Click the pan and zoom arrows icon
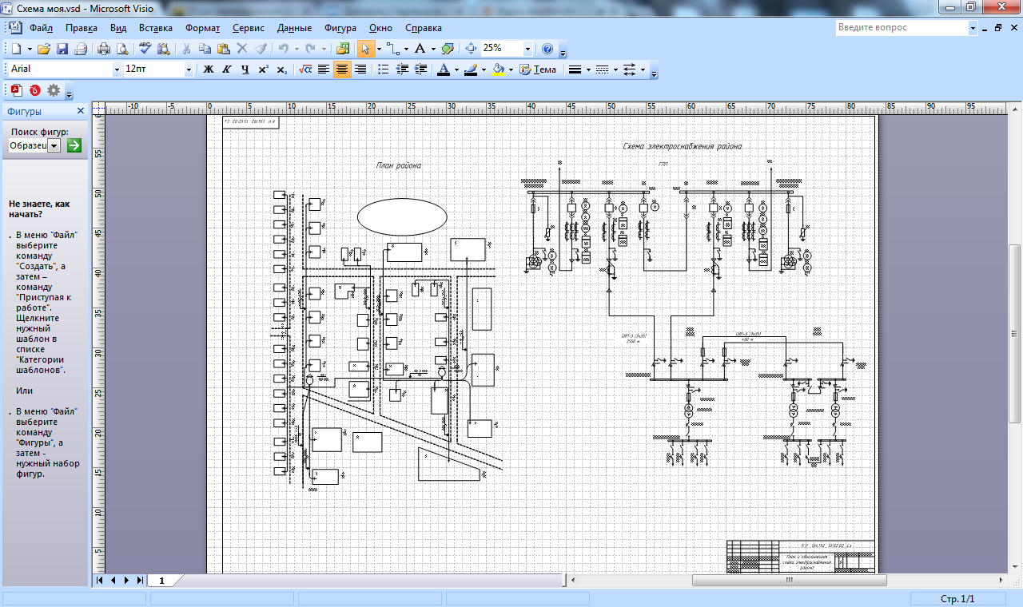The height and width of the screenshot is (607, 1023). coord(471,49)
